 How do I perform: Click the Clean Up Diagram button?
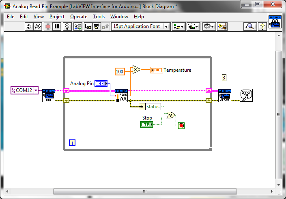[x=222, y=27]
